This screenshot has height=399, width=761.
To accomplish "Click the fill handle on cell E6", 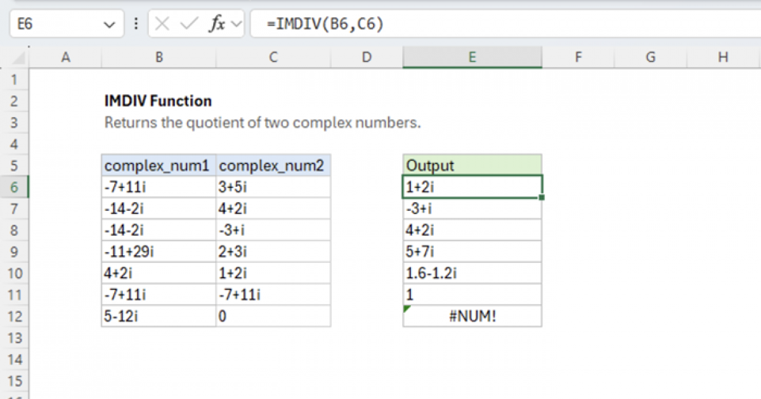I will tap(541, 198).
